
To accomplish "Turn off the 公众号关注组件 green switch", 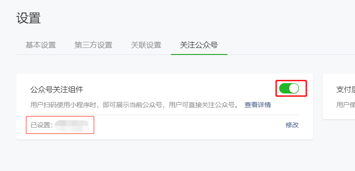I will point(289,88).
